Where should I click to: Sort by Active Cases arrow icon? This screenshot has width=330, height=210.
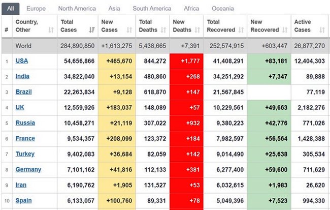coord(321,31)
